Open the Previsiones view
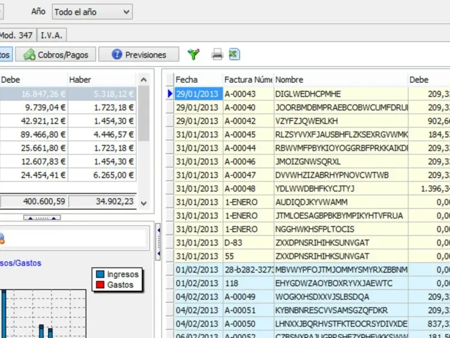The image size is (450, 338). tap(139, 54)
